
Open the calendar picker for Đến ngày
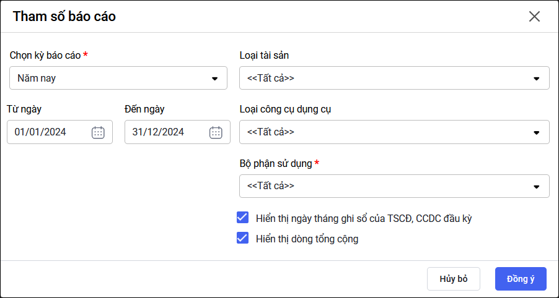pyautogui.click(x=216, y=132)
